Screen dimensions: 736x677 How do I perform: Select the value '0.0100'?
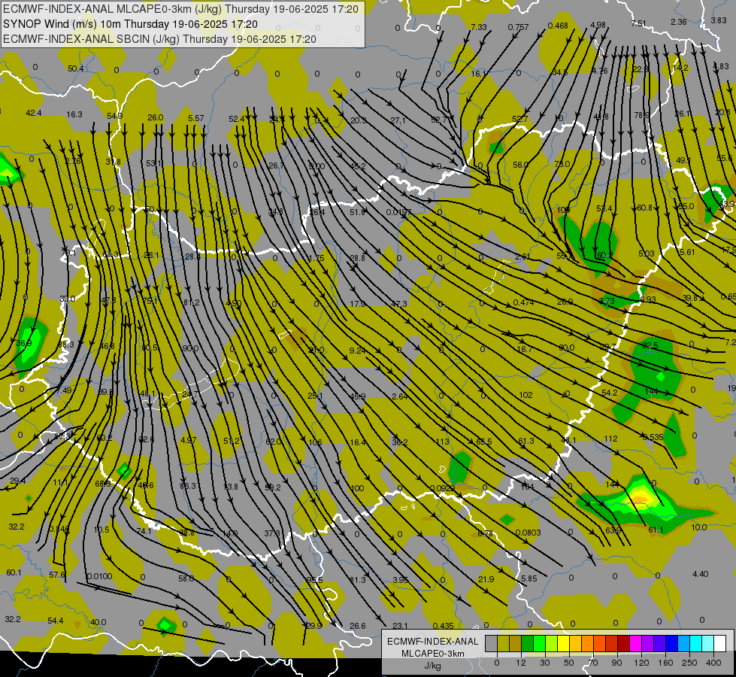(99, 576)
